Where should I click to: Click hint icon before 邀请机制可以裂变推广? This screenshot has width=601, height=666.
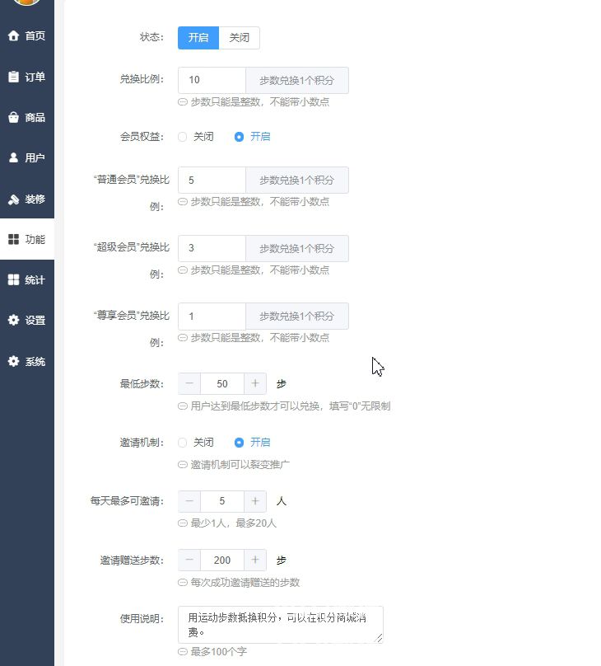coord(183,465)
